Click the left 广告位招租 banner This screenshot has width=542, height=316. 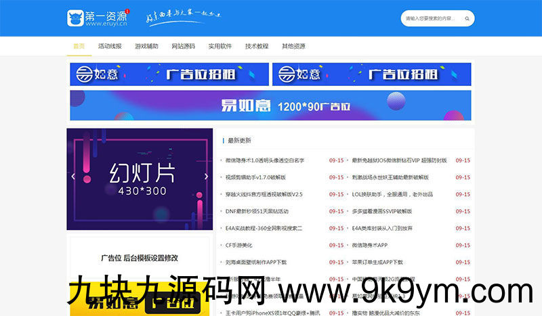coord(169,74)
